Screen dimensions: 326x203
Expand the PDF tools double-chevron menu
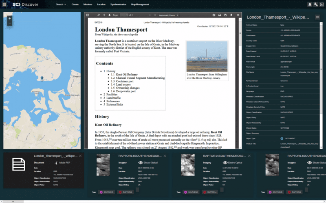click(x=238, y=15)
